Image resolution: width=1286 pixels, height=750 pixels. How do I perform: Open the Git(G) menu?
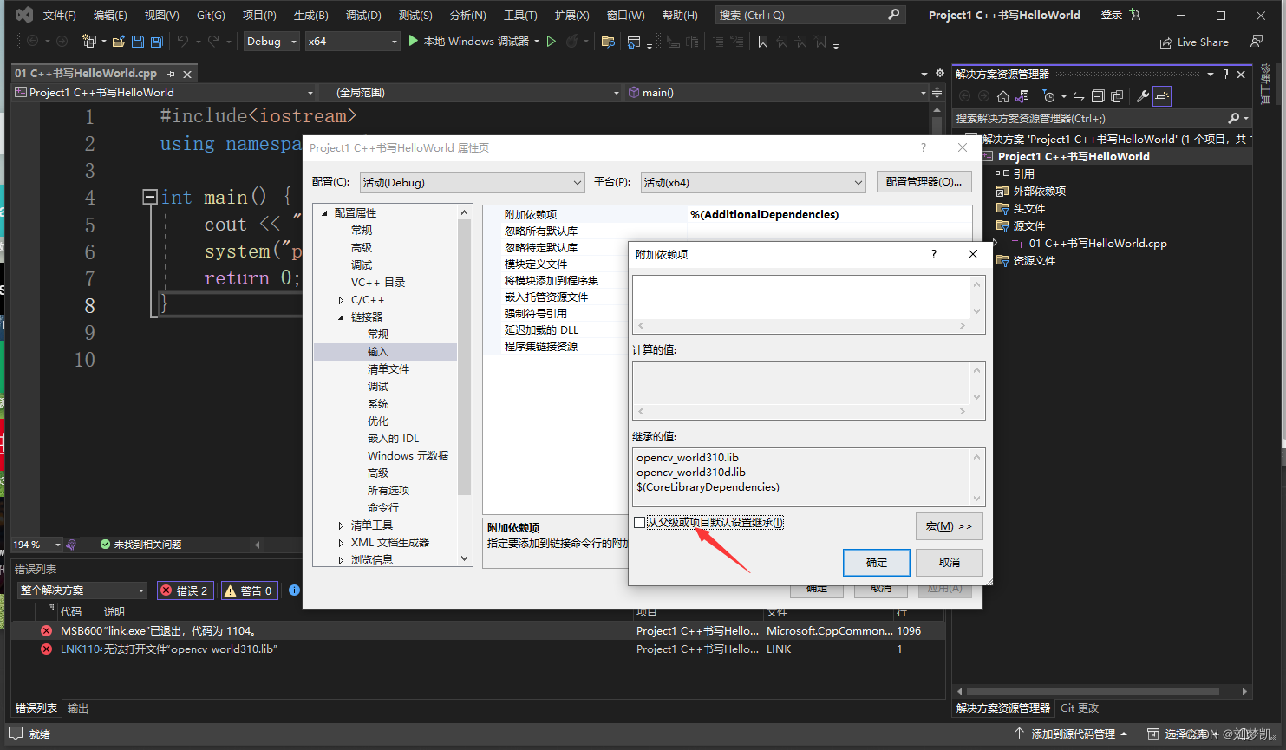[x=211, y=16]
